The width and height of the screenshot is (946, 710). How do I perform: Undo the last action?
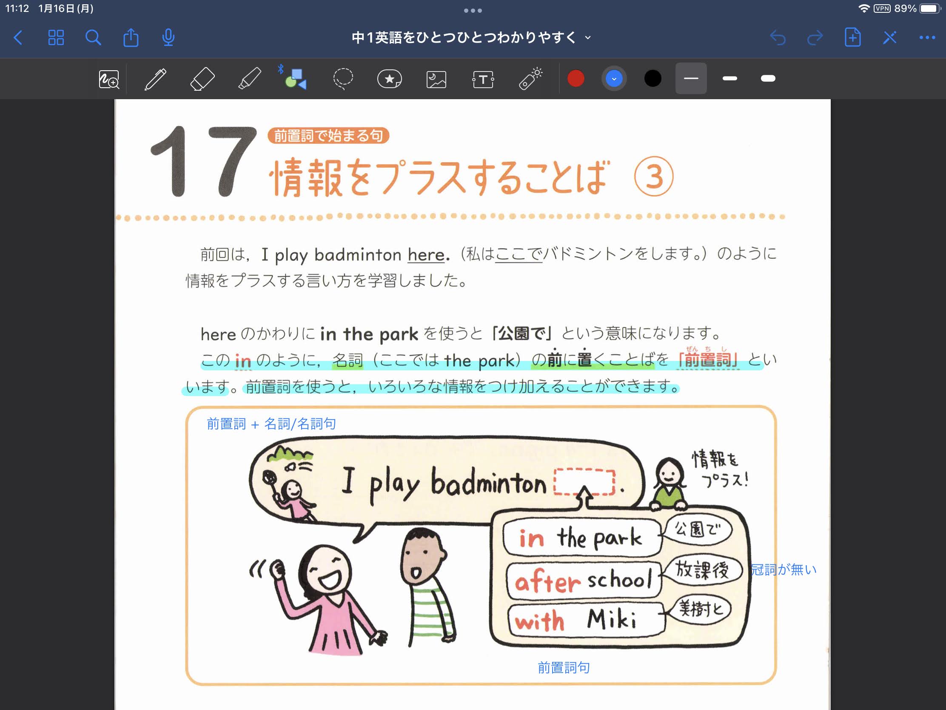point(779,37)
